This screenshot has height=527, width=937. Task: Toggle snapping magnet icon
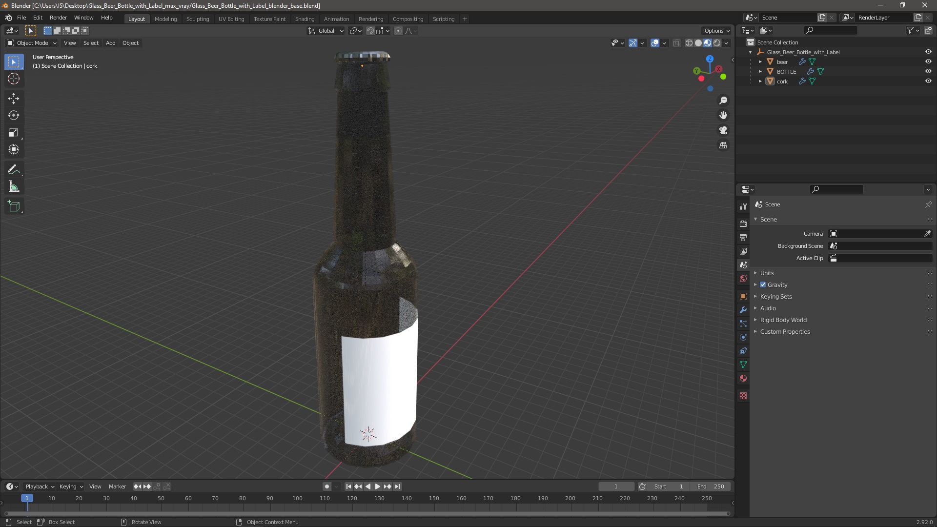[370, 31]
